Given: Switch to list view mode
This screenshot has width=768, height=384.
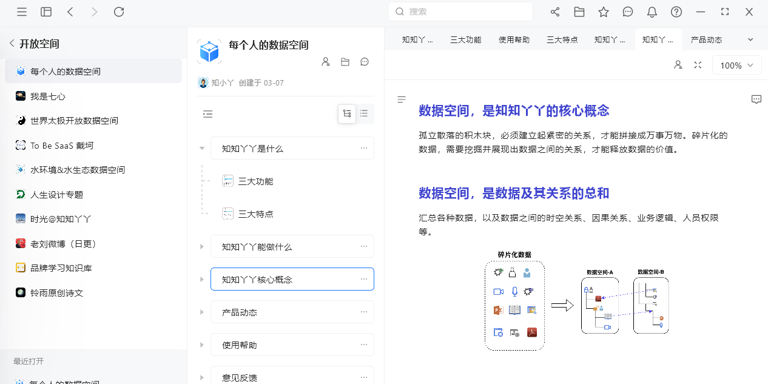Looking at the screenshot, I should point(364,113).
